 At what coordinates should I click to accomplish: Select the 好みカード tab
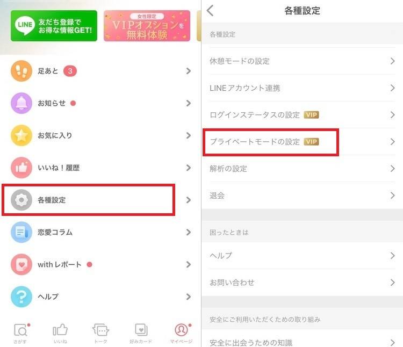coord(141,334)
